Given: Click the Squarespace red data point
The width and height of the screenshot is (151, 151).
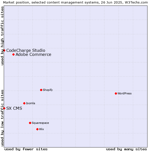Looking at the screenshot, I should [x=30, y=123].
